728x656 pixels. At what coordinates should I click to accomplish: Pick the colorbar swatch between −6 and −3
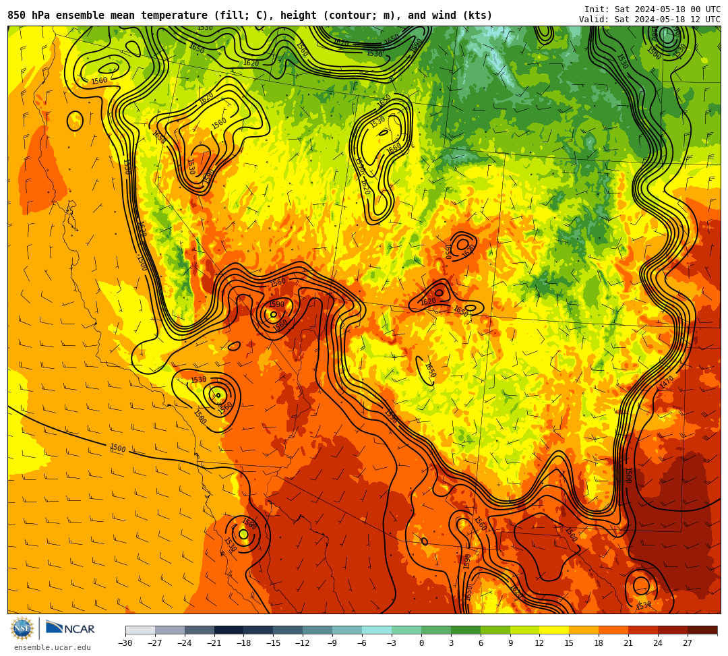(x=377, y=630)
